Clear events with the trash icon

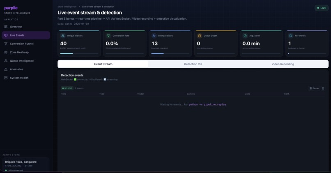pos(323,88)
